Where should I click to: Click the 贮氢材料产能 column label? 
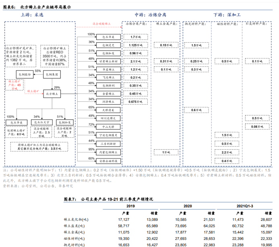click(x=256, y=24)
